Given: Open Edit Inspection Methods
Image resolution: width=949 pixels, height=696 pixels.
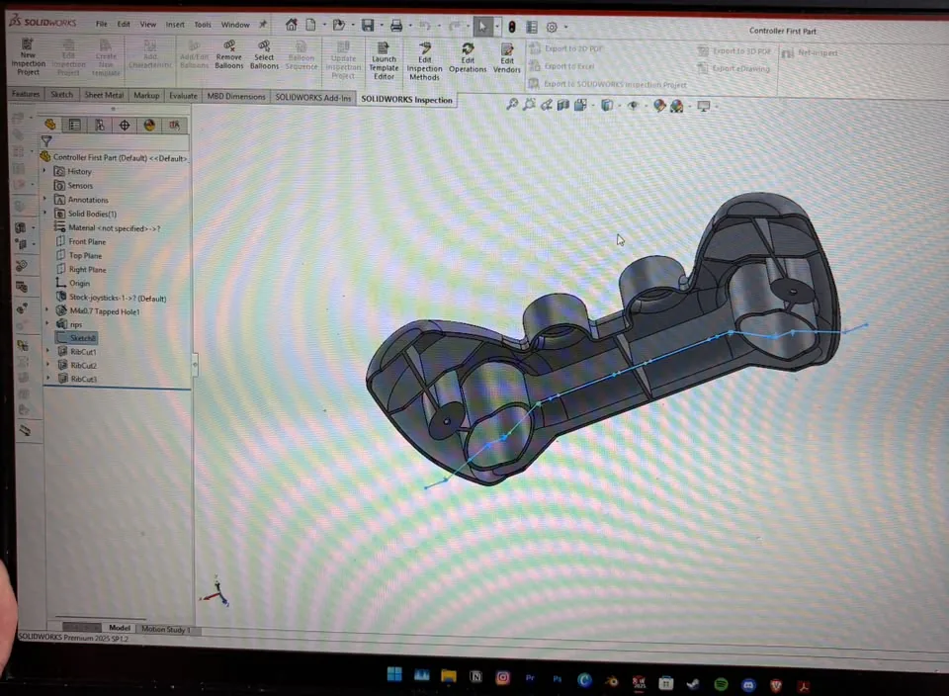Looking at the screenshot, I should [424, 61].
